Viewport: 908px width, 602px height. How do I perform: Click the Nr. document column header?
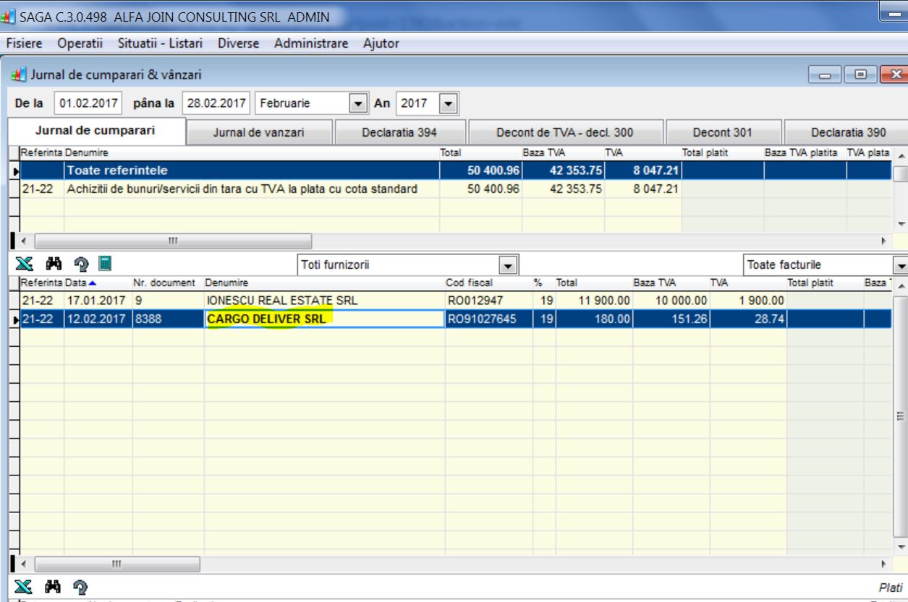click(168, 282)
